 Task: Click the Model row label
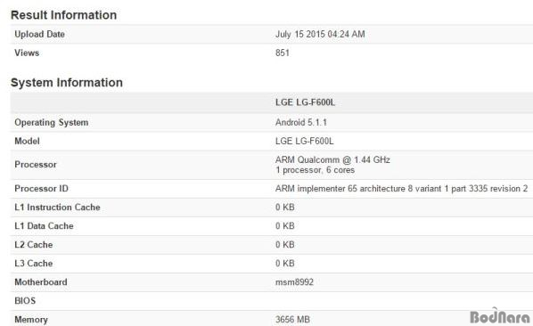tap(27, 142)
